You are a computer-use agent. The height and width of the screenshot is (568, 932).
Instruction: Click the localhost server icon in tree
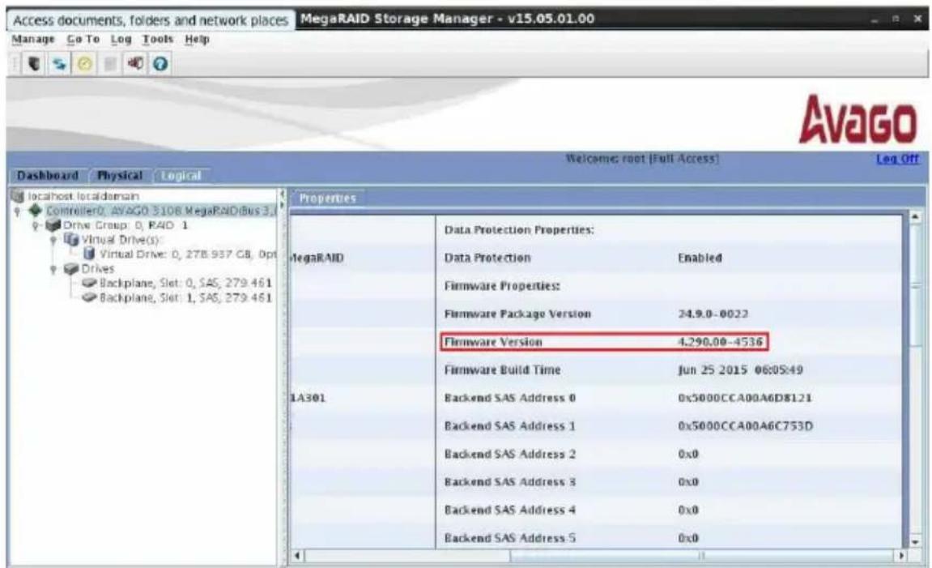pos(17,195)
